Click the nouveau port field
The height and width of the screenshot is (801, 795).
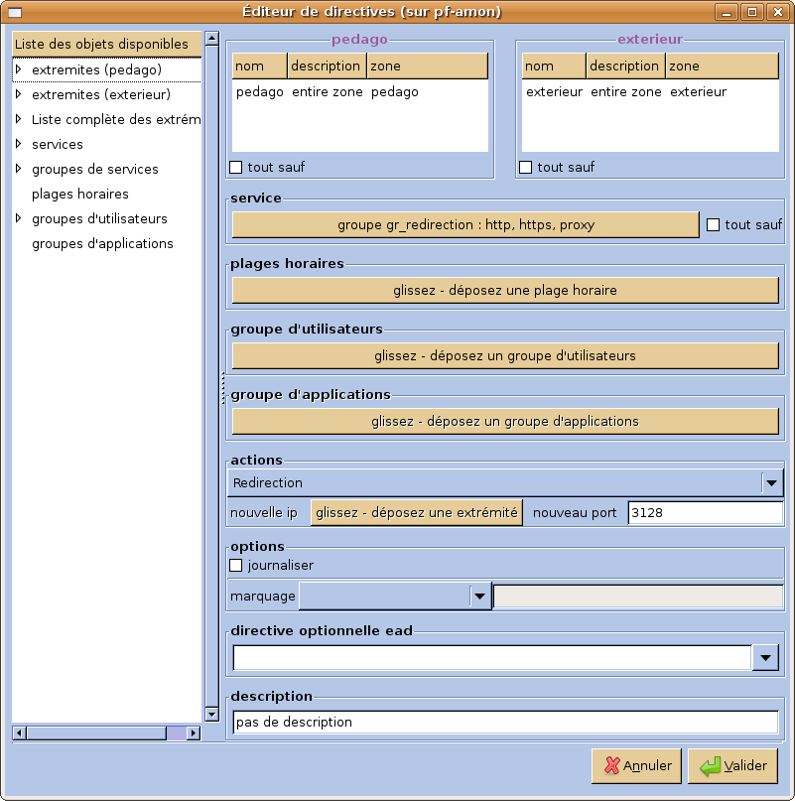[x=705, y=512]
